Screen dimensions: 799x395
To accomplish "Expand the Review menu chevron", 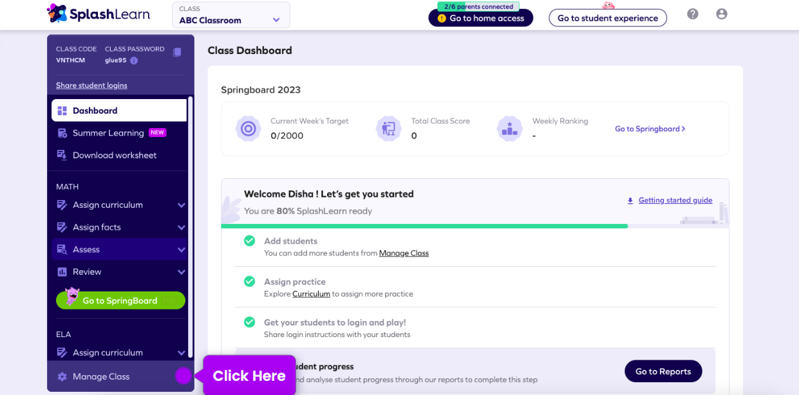I will [181, 272].
